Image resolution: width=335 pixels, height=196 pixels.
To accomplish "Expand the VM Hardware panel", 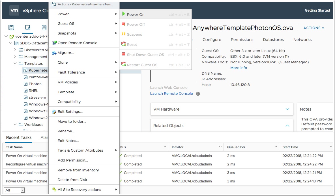I will tap(287, 109).
